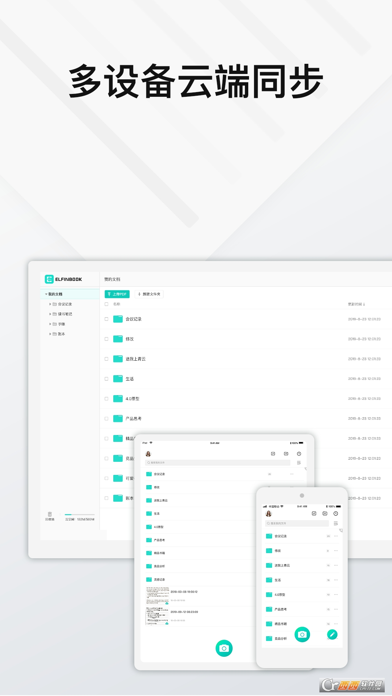Select the checkbox next to 生活 folder
The width and height of the screenshot is (392, 696).
click(x=106, y=379)
